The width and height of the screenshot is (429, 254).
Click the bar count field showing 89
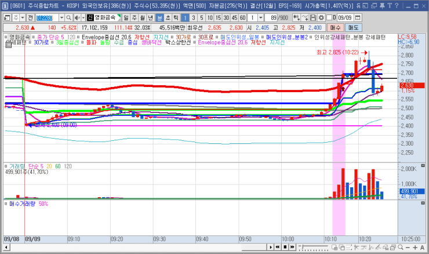click(x=272, y=18)
